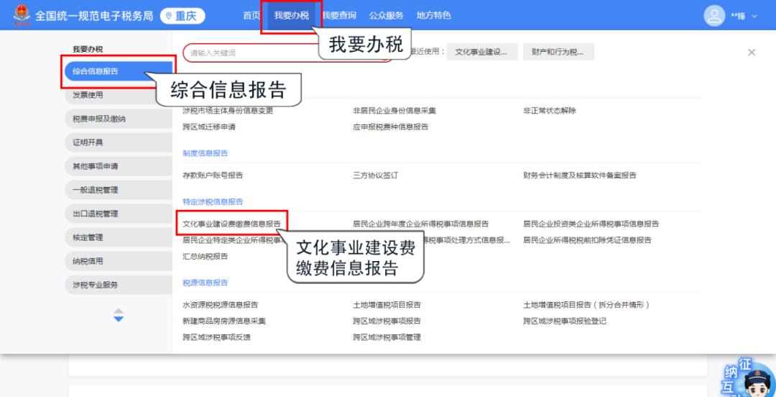Click the user avatar icon

tap(714, 15)
